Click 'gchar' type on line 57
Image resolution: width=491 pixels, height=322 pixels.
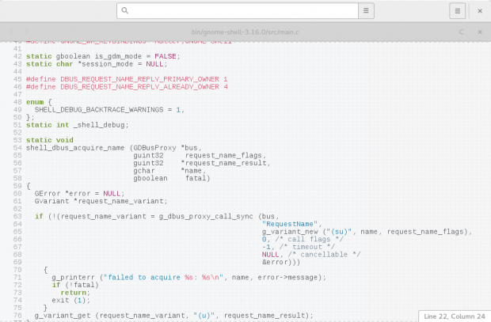(x=144, y=171)
